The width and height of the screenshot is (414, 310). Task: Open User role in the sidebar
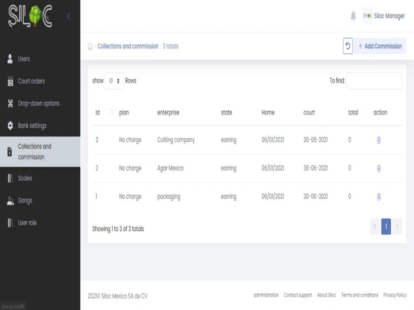tap(40, 223)
